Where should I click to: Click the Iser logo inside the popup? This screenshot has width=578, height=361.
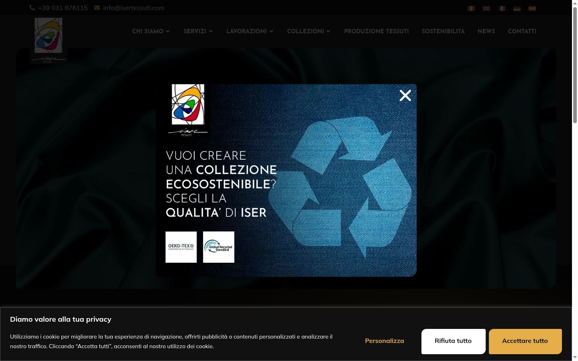point(188,110)
